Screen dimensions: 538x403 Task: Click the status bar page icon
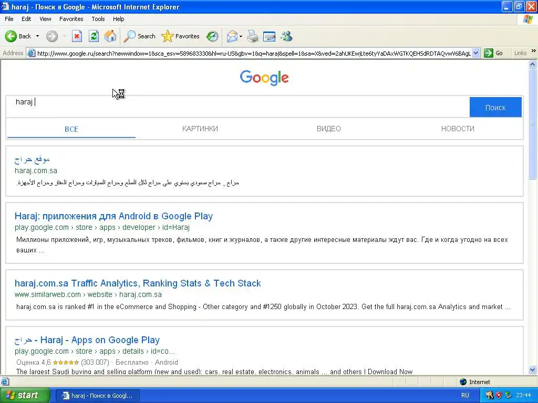pyautogui.click(x=5, y=381)
